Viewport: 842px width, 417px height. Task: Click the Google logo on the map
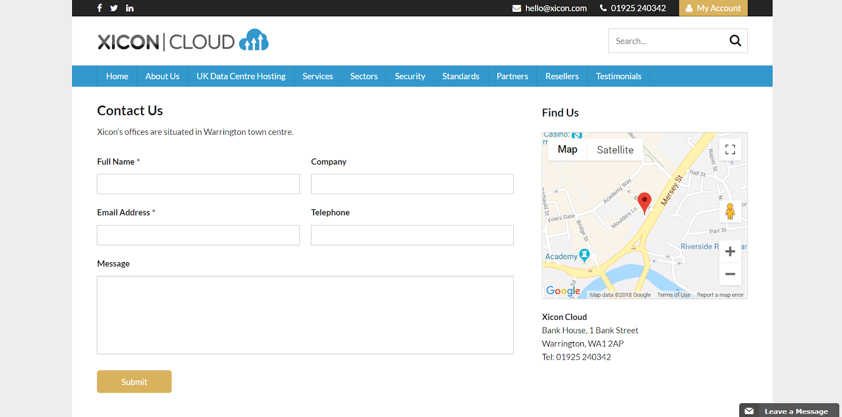pyautogui.click(x=563, y=291)
